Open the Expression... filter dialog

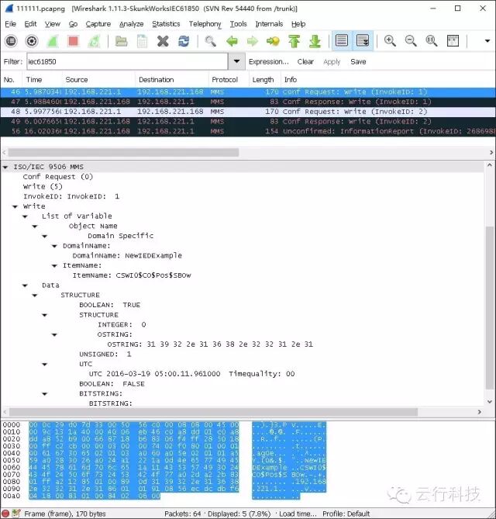[268, 62]
